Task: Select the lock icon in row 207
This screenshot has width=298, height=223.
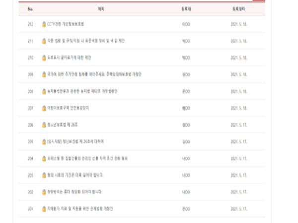Action: pyautogui.click(x=44, y=108)
